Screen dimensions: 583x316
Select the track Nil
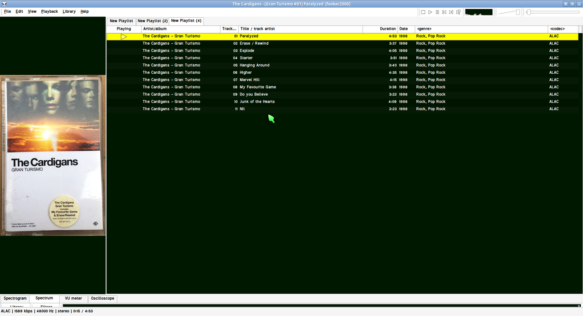[343, 109]
